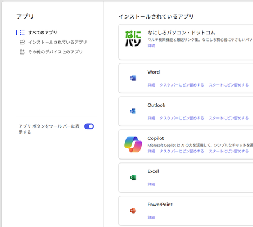This screenshot has width=253, height=227.
Task: Click the Excel app title
Action: point(153,171)
